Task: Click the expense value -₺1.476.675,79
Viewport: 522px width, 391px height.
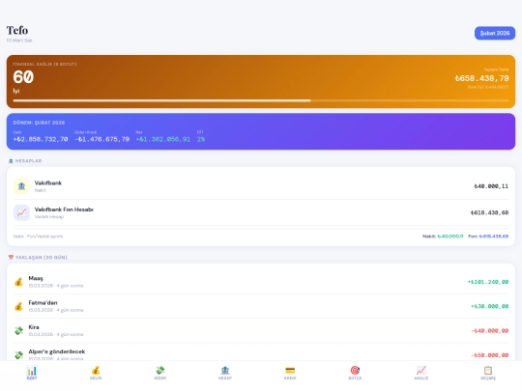Action: (x=101, y=139)
